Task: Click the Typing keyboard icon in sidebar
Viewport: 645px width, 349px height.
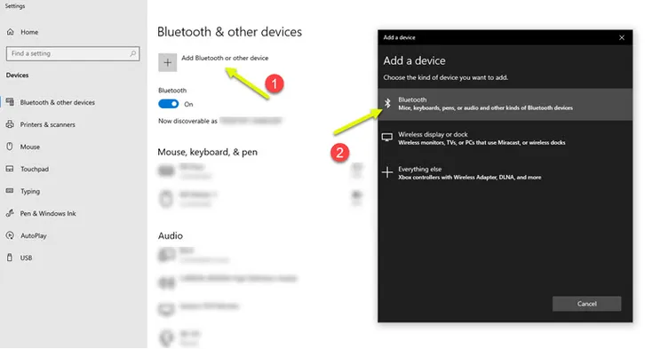Action: point(10,191)
